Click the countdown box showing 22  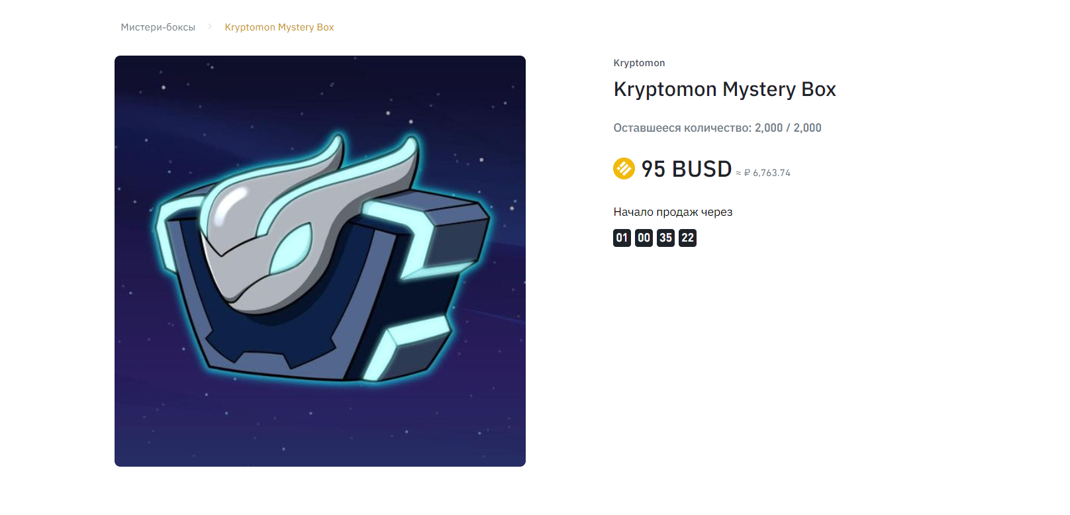(687, 238)
